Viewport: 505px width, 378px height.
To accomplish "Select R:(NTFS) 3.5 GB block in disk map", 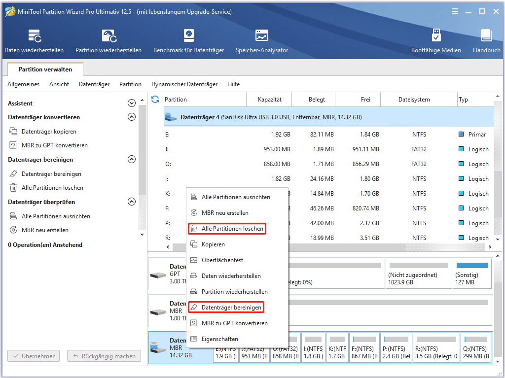I will [x=436, y=348].
